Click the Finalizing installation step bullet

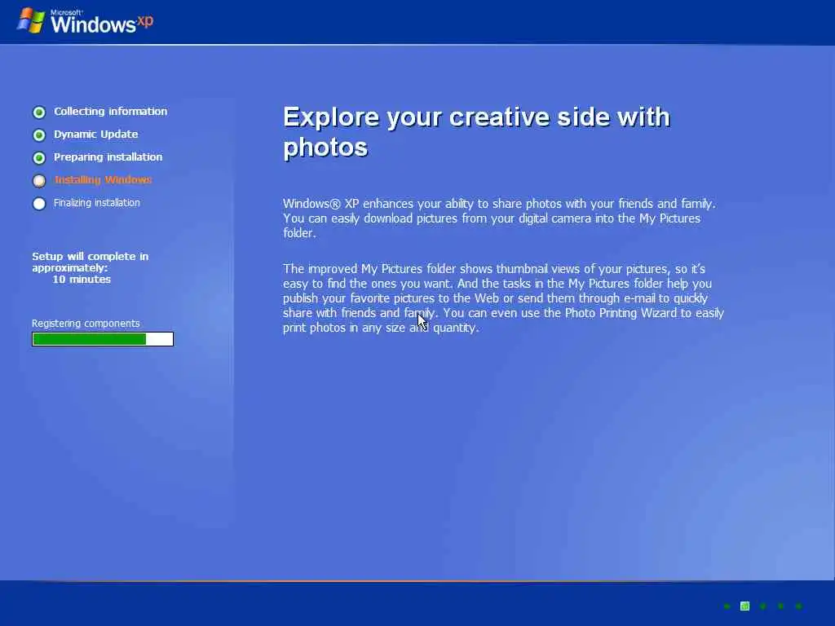[39, 204]
